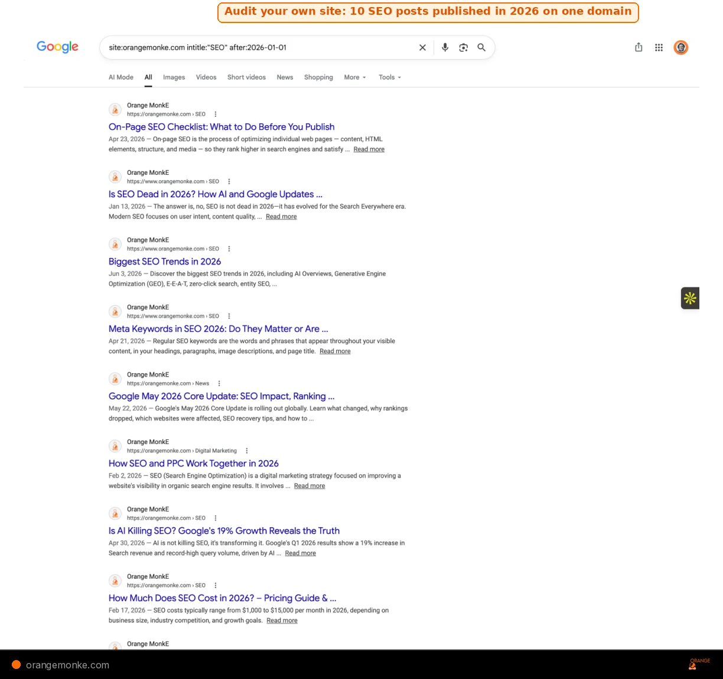The width and height of the screenshot is (723, 679).
Task: Click favicon of Is SEO Dead in 2026 result
Action: pos(115,177)
